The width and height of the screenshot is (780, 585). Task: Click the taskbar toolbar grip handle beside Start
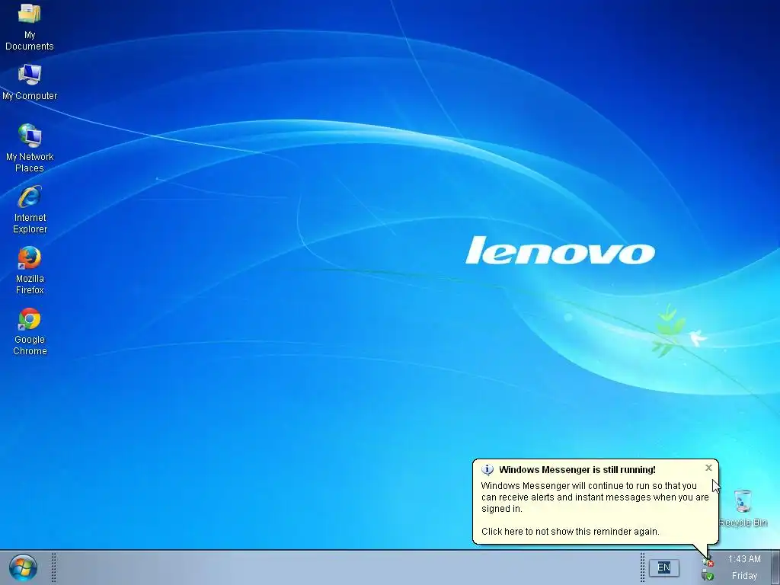54,567
